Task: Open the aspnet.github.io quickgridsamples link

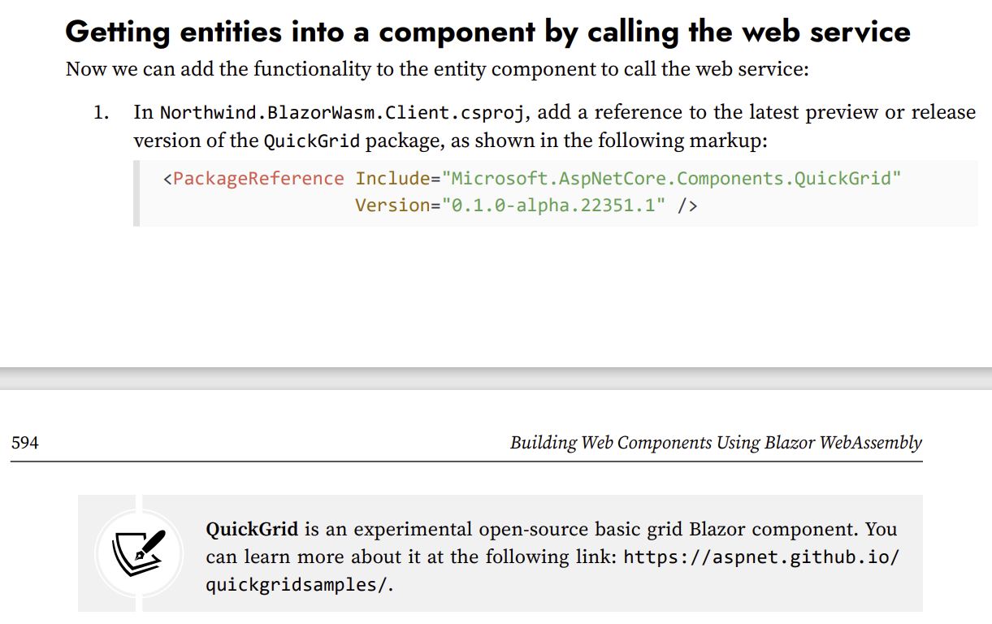Action: [552, 570]
